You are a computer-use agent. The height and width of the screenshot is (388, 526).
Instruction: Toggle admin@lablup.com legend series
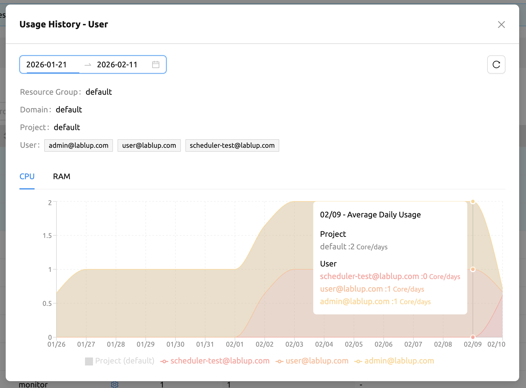pyautogui.click(x=394, y=361)
